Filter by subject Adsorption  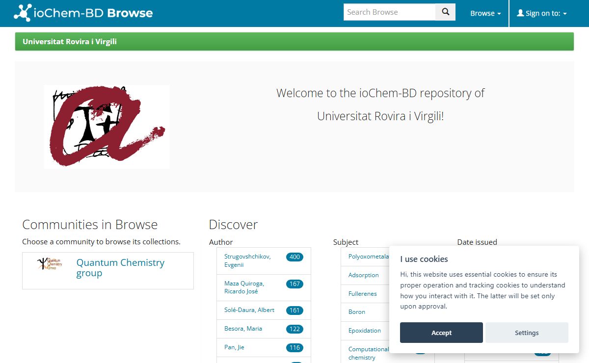(x=363, y=275)
